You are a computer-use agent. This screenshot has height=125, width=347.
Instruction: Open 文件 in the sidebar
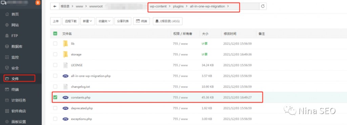click(21, 79)
